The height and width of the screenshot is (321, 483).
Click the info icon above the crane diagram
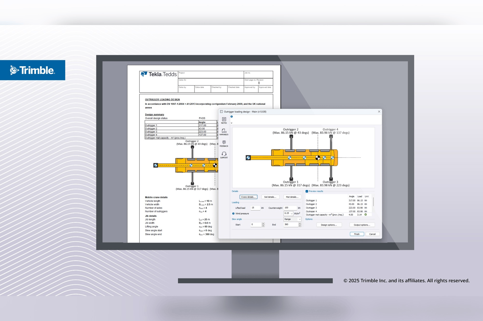(232, 117)
